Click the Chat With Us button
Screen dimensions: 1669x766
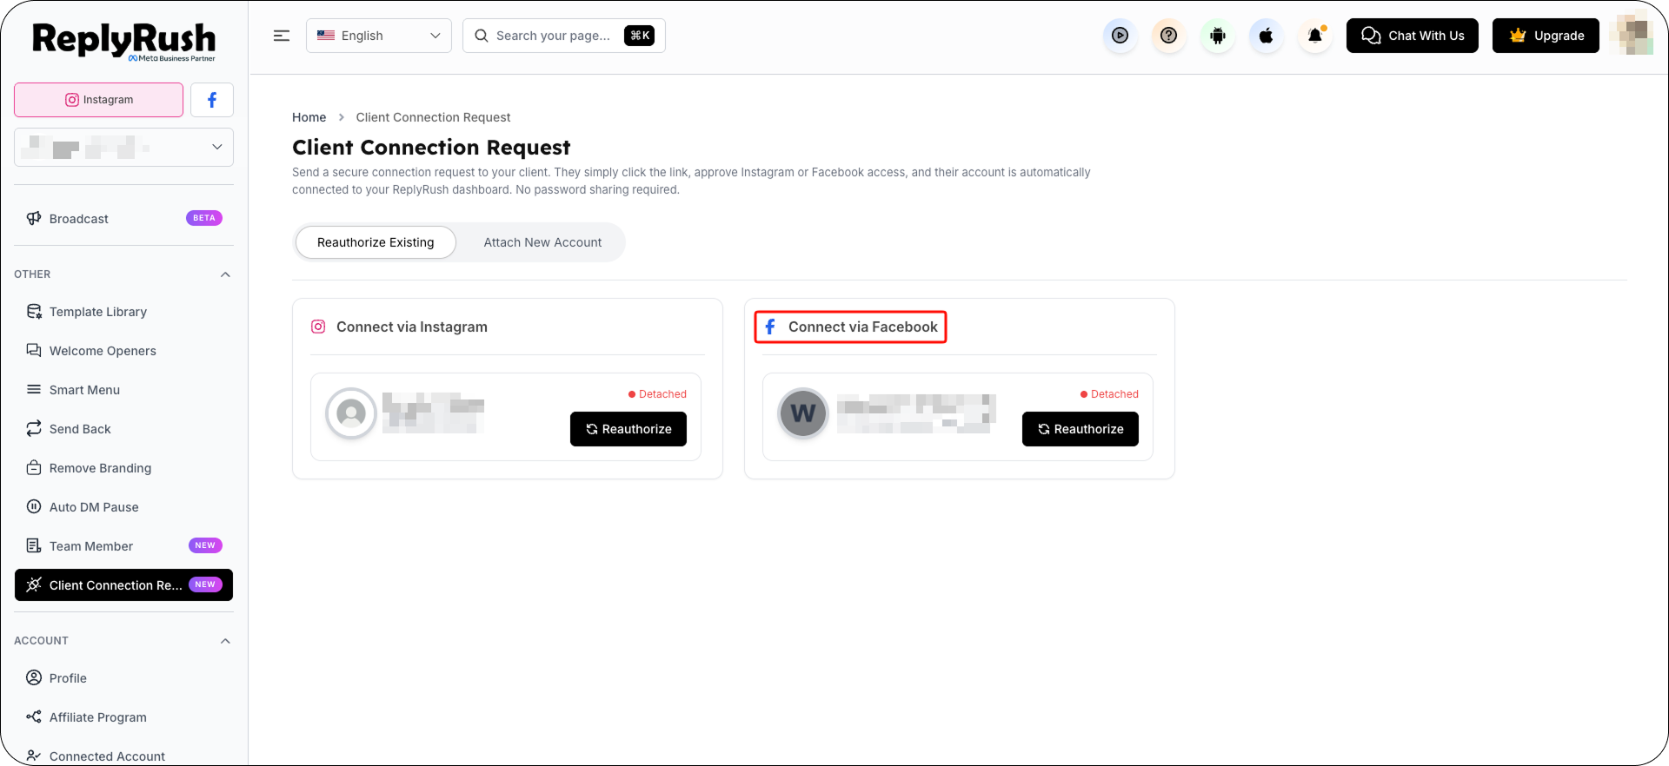[1413, 36]
